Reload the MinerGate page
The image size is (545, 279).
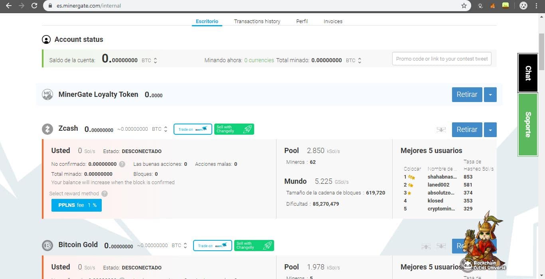(x=34, y=6)
